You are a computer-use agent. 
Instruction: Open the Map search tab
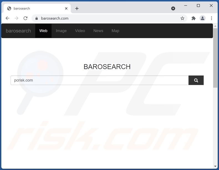pyautogui.click(x=115, y=31)
